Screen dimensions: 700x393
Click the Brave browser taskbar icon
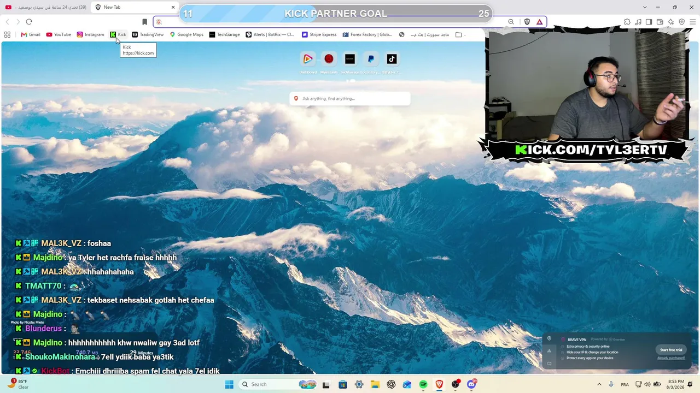click(439, 384)
